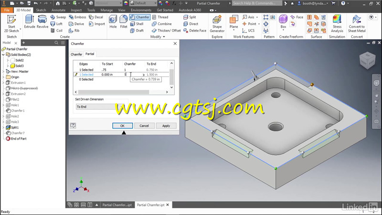Search the model browser
The width and height of the screenshot is (382, 215).
(56, 43)
